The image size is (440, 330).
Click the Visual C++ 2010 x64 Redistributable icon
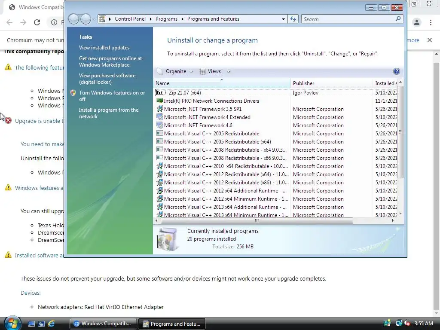coord(160,166)
